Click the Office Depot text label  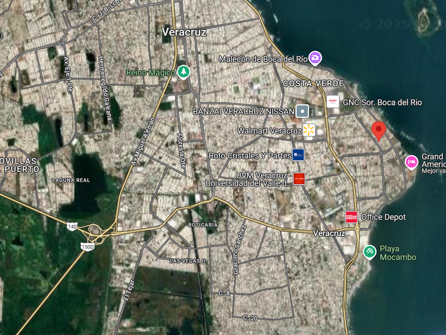coord(383,217)
